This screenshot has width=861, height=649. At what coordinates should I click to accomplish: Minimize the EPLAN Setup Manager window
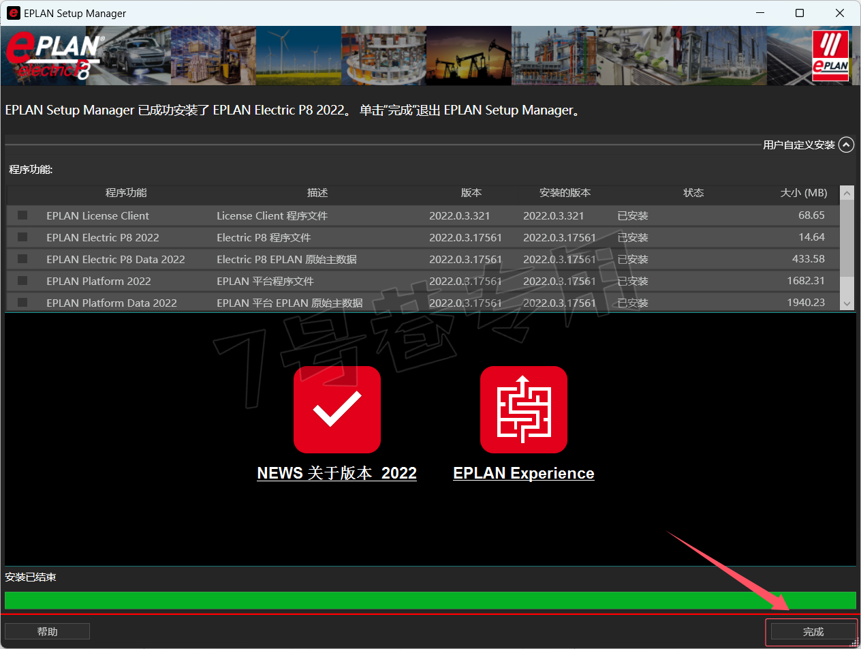click(x=762, y=13)
